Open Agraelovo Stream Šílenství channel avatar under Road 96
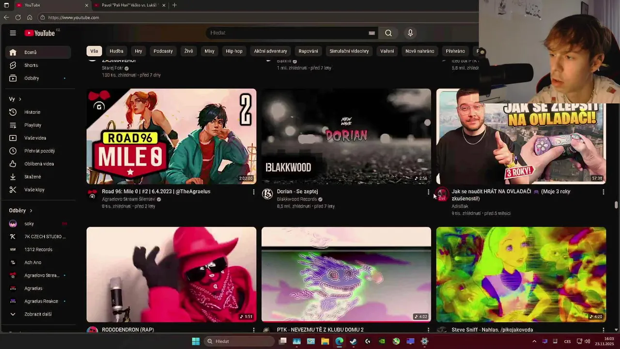Viewport: 620px width, 349px height. pyautogui.click(x=92, y=194)
